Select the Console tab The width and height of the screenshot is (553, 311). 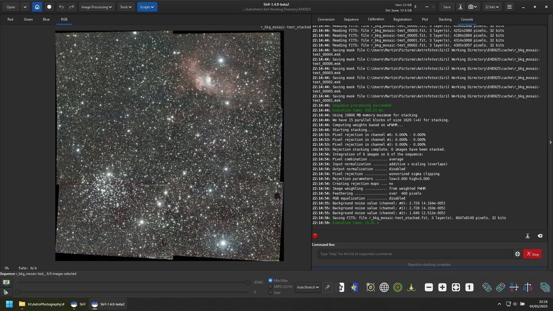(467, 19)
